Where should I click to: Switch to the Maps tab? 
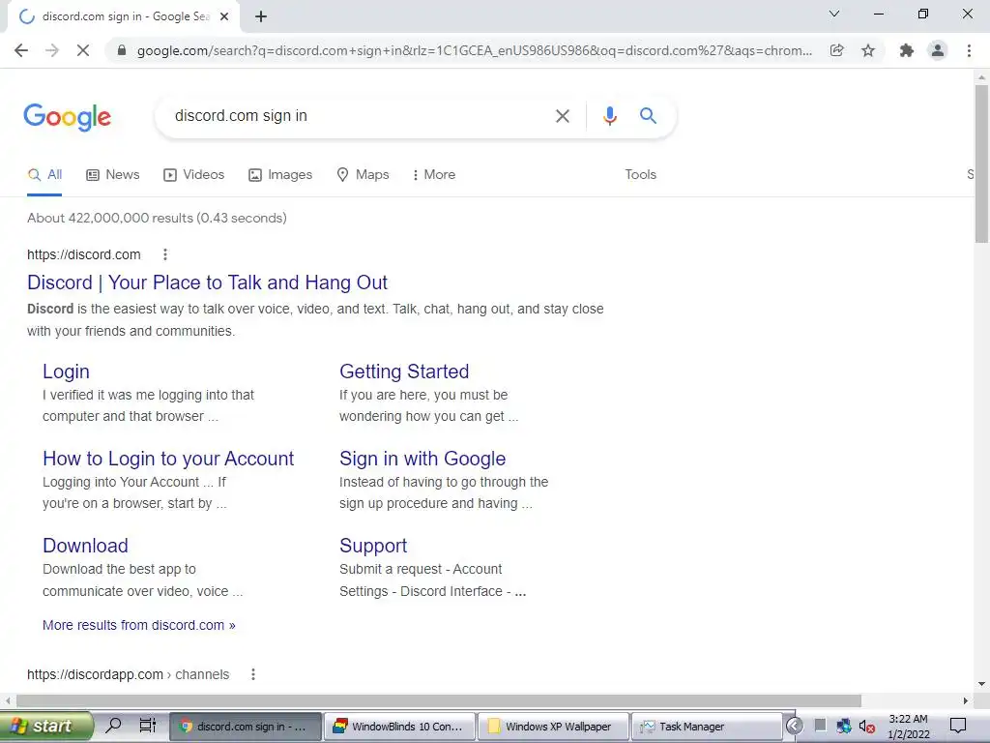(364, 175)
